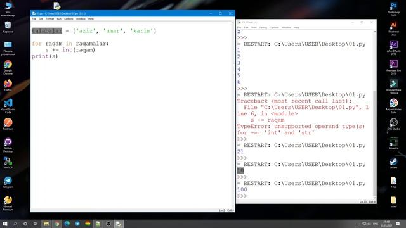This screenshot has height=228, width=406.
Task: Open Run menu in 01.py editor
Action: 59,19
